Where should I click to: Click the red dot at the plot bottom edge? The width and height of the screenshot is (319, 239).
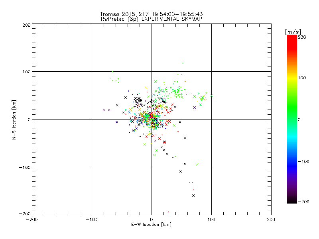tap(168, 212)
